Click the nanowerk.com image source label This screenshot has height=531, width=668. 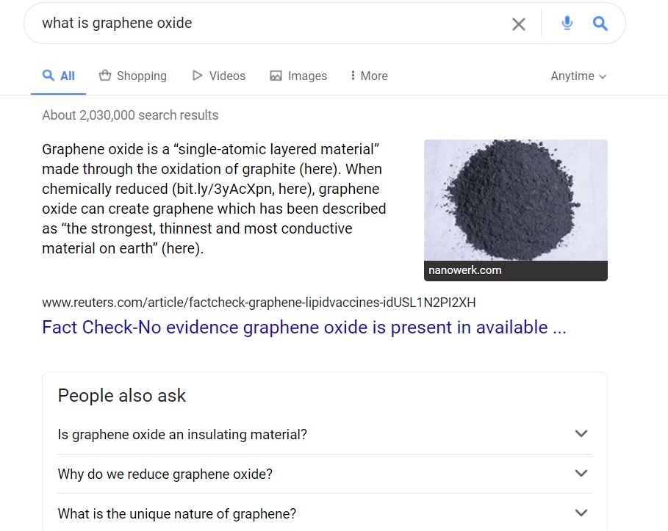point(465,270)
